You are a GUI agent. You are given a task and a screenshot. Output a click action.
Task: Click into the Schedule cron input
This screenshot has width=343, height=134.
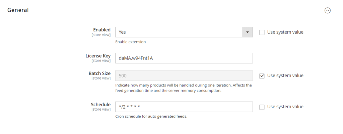184,107
